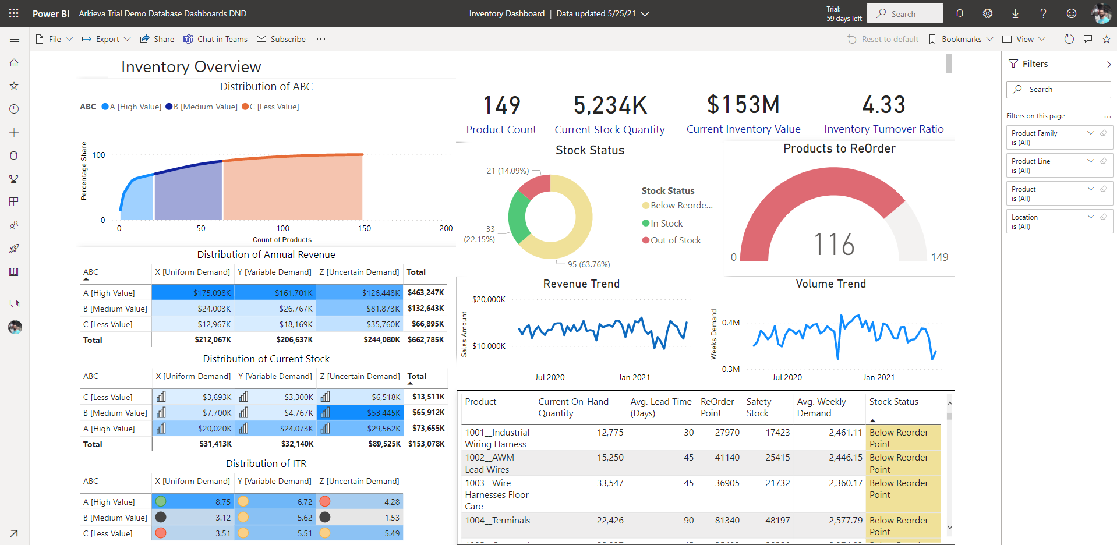Favorite this report with toolbar star
Viewport: 1117px width, 545px height.
[x=1106, y=39]
